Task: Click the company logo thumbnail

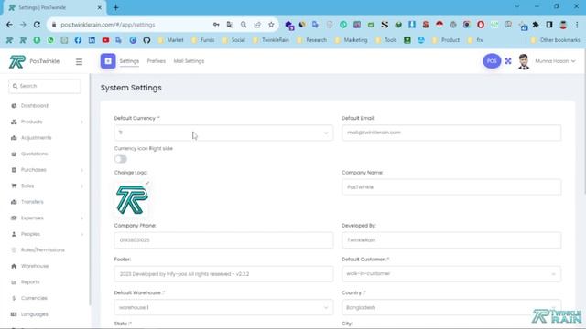Action: [132, 200]
